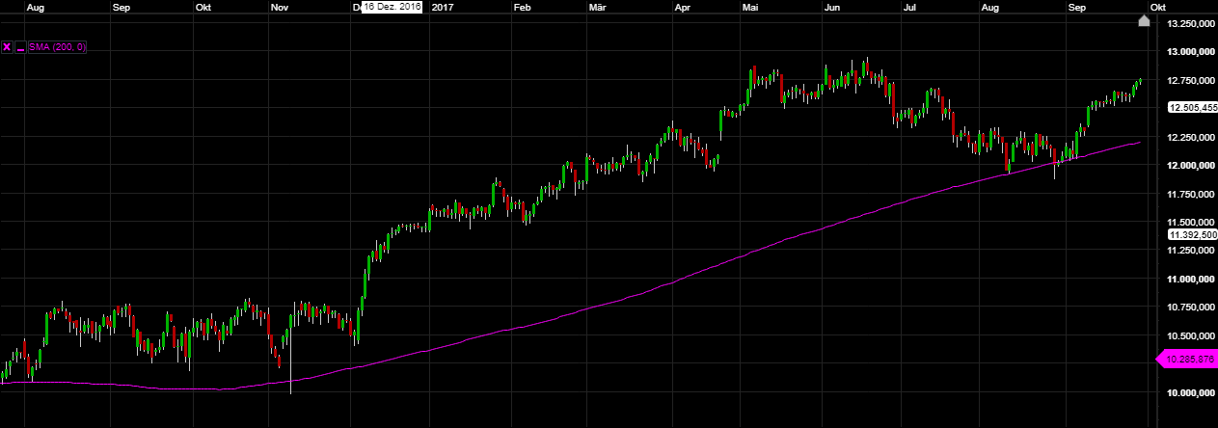
Task: Click the 11.392,500 price label on axis
Action: click(1189, 234)
